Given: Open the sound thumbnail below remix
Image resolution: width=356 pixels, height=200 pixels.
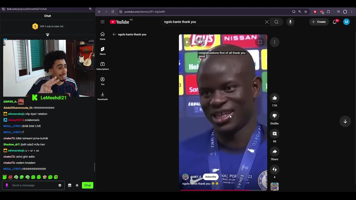Looking at the screenshot, I should click(x=275, y=187).
